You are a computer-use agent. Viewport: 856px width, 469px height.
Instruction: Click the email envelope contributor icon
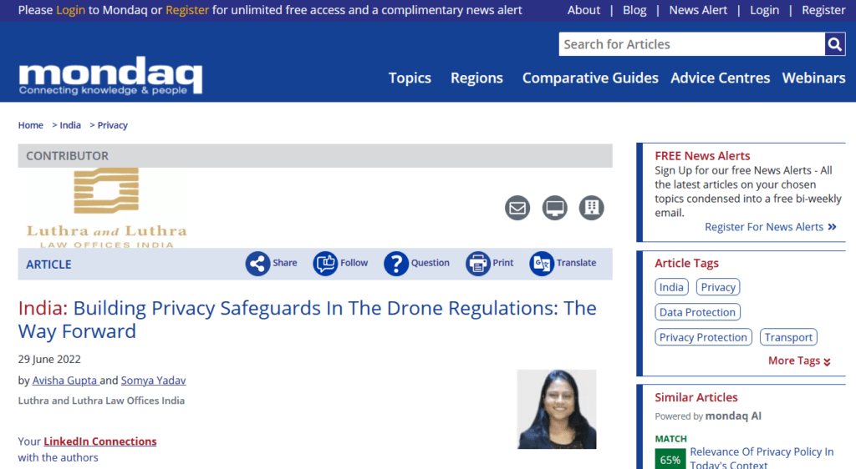point(517,208)
